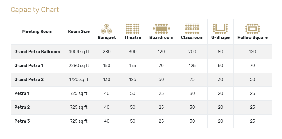This screenshot has height=139, width=282.
Task: Click the Room Size column header
Action: coord(79,31)
